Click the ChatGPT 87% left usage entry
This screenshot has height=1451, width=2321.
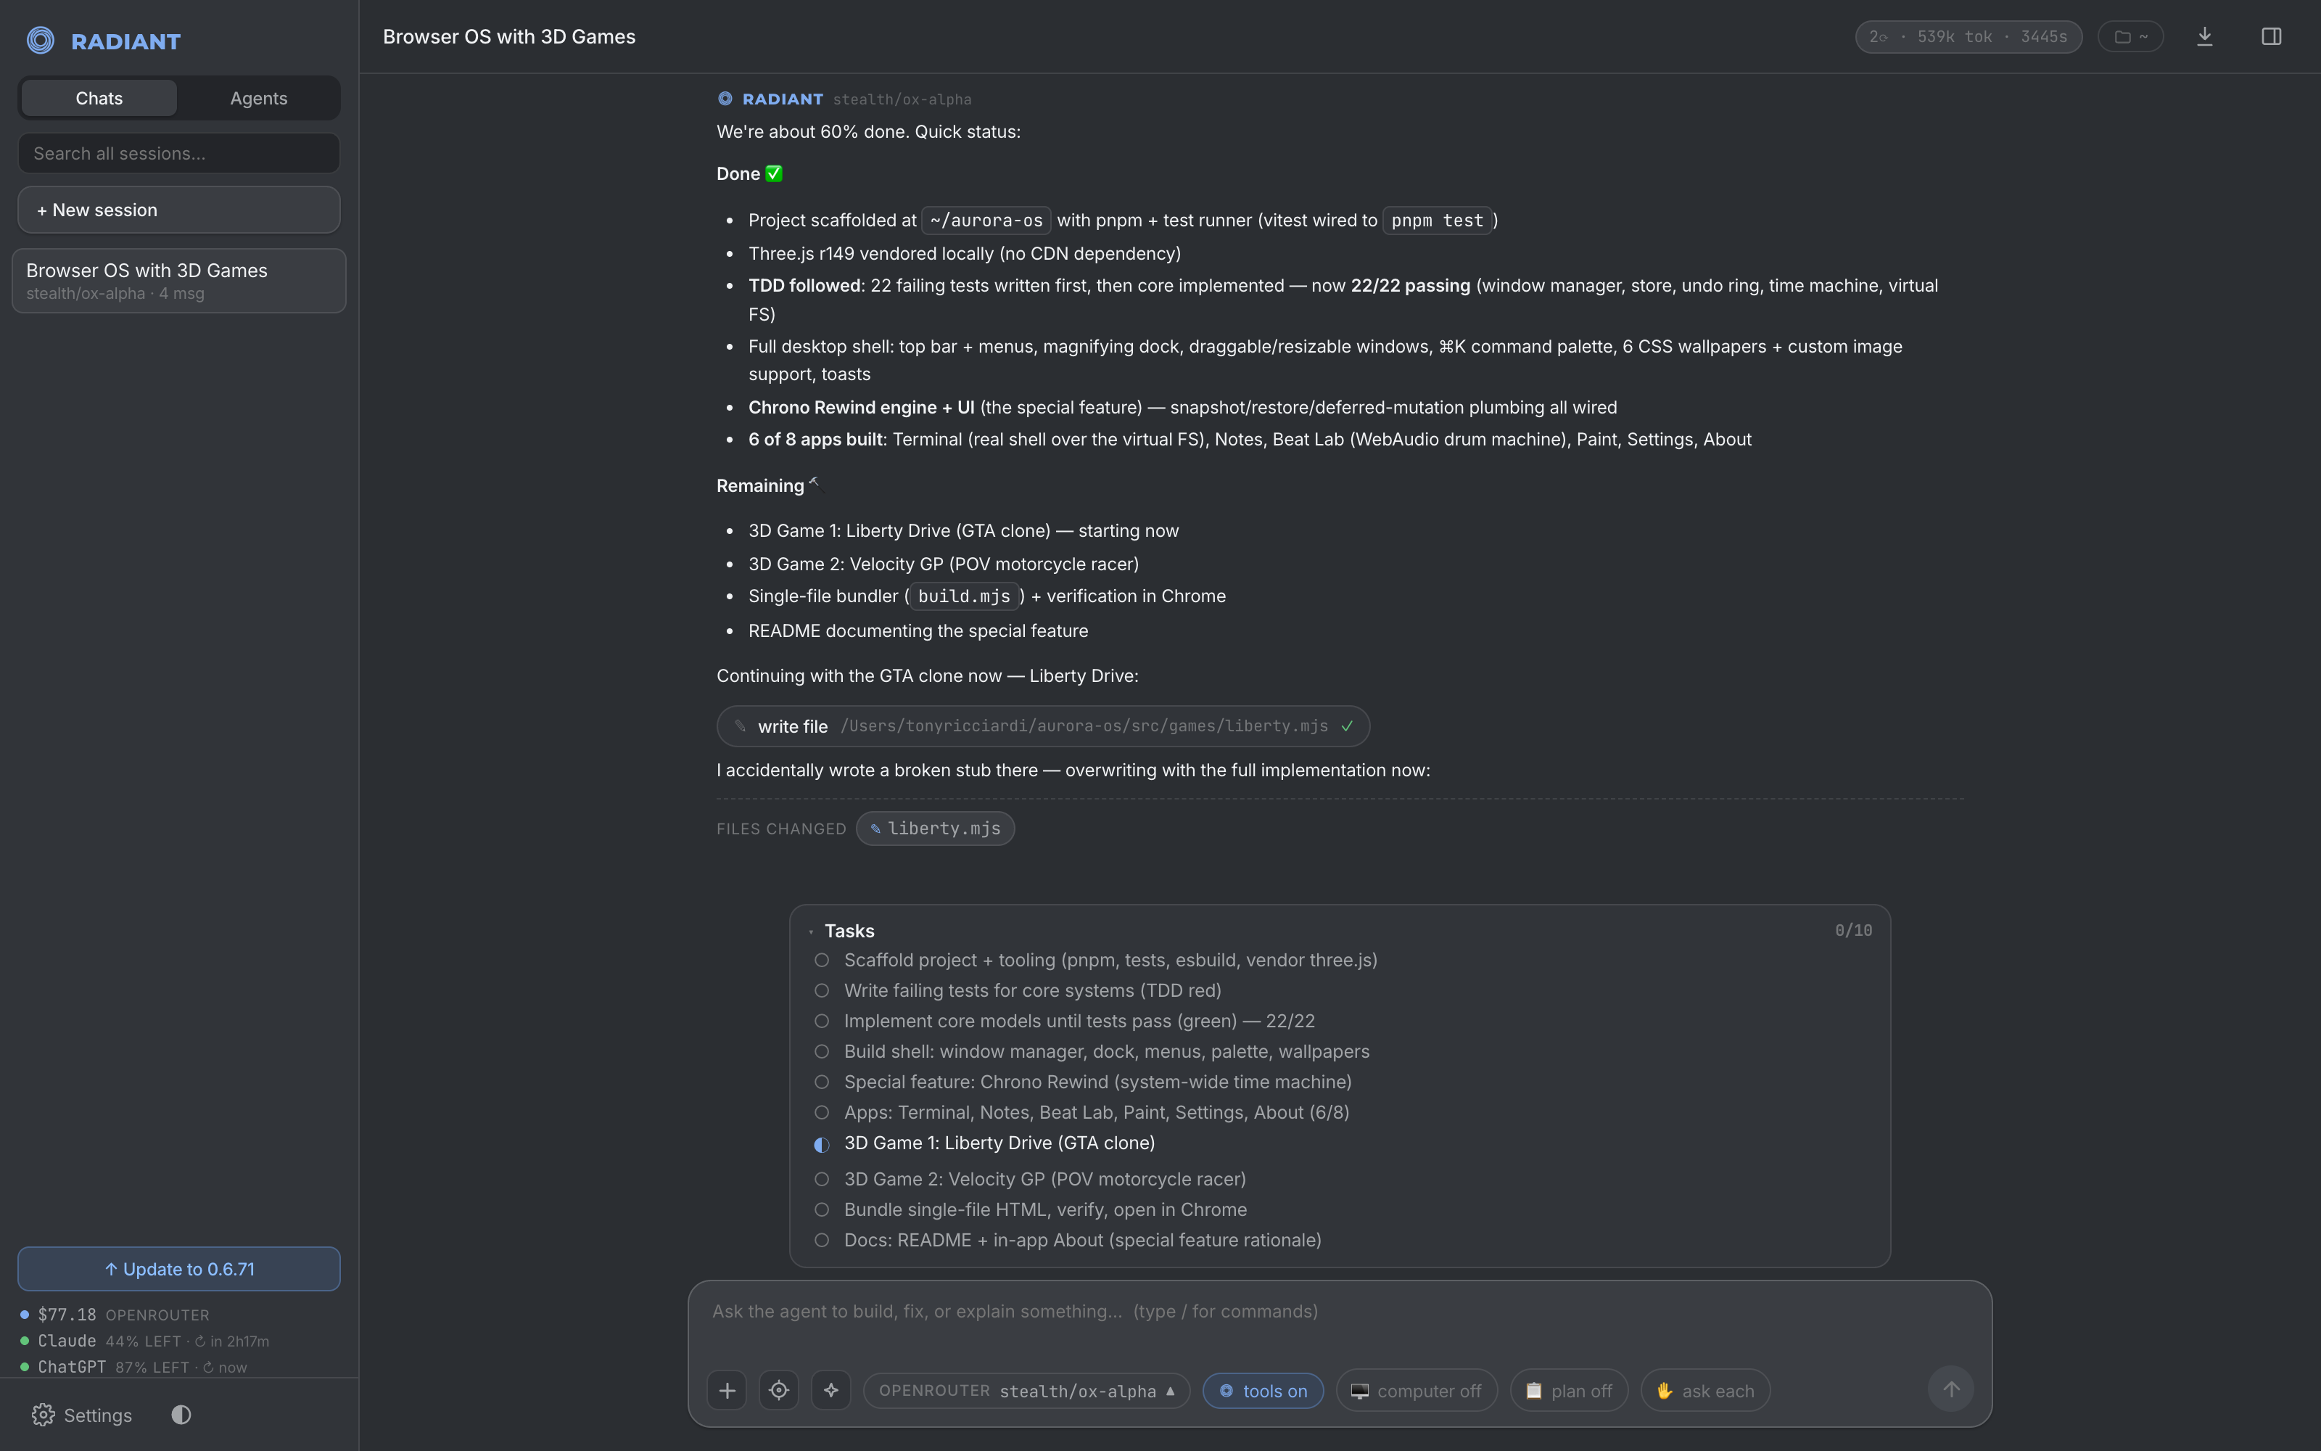(x=134, y=1367)
